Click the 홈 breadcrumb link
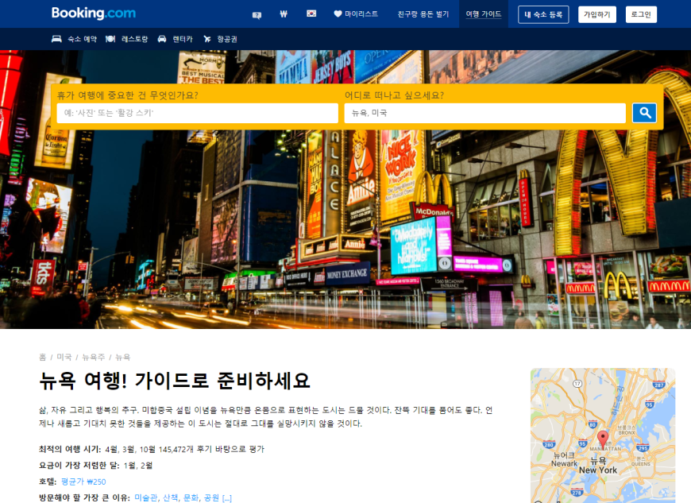Screen dimensions: 691x503 pos(42,357)
